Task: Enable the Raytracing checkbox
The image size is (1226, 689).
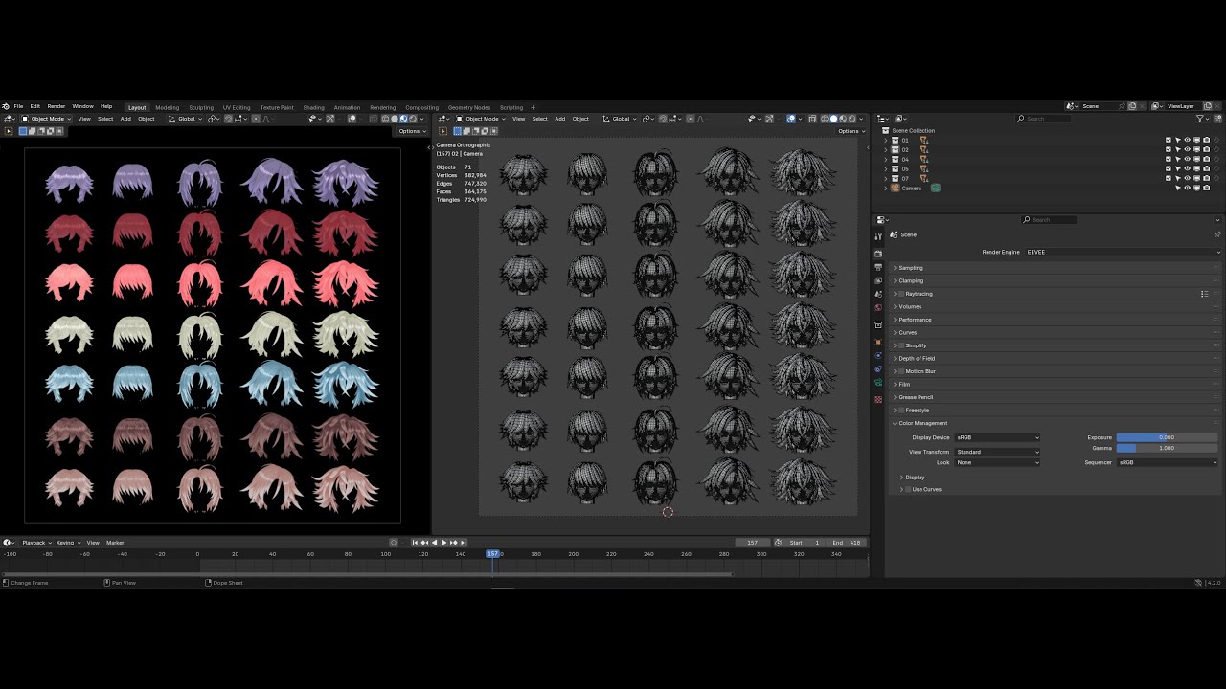Action: click(901, 294)
